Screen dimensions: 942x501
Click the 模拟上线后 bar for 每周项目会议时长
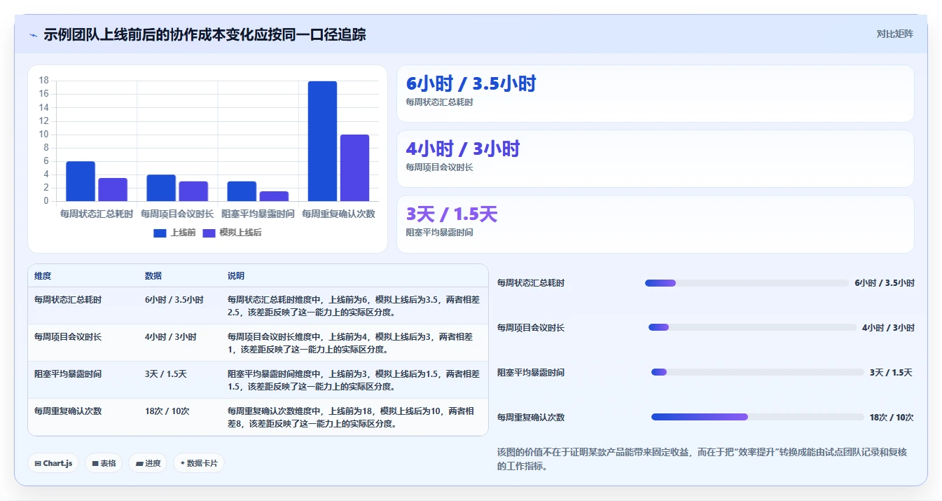pos(193,191)
